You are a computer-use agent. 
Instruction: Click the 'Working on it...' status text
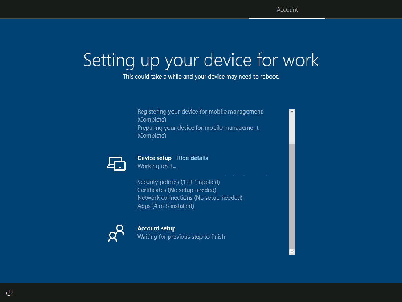pyautogui.click(x=157, y=166)
